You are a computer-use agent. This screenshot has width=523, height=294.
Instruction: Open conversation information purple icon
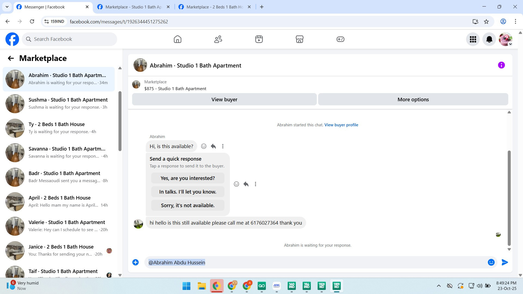pos(501,65)
